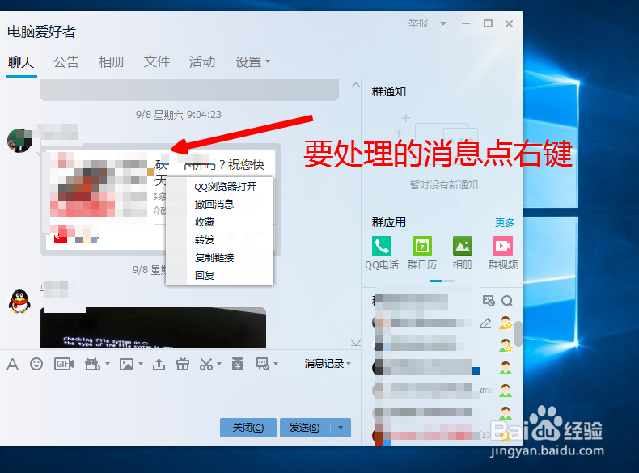Switch to the 相册 tab at the top
The width and height of the screenshot is (639, 473).
tap(112, 62)
